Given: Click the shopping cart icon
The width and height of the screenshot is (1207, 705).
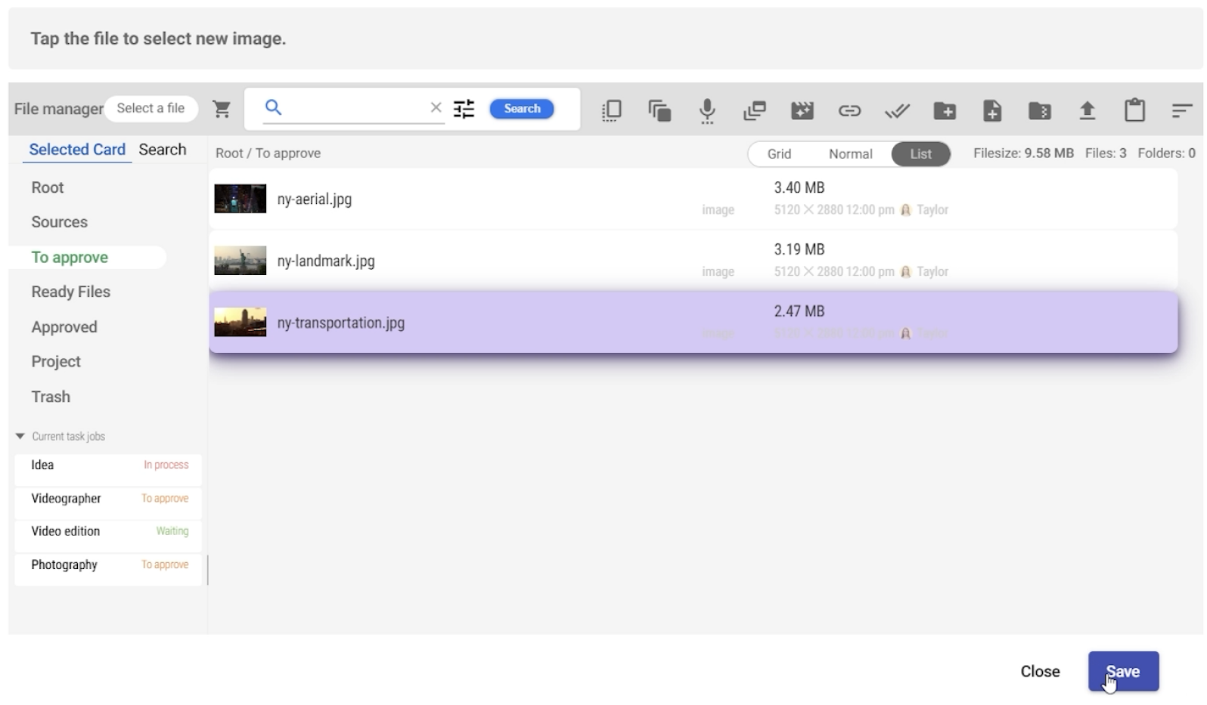Looking at the screenshot, I should [x=222, y=110].
